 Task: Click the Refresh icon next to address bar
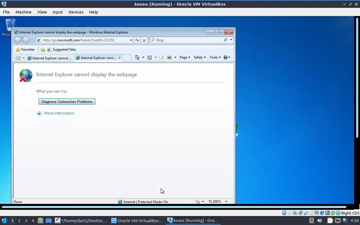[137, 40]
